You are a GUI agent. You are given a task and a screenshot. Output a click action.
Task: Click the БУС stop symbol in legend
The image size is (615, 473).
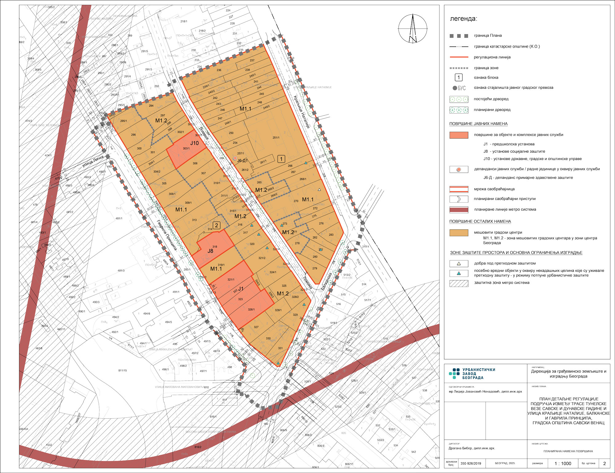pos(459,88)
